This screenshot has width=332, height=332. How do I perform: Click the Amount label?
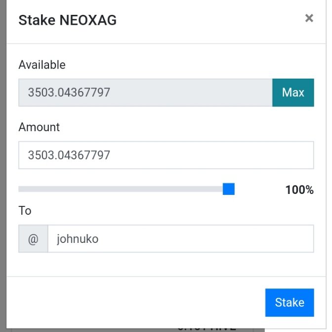click(39, 127)
